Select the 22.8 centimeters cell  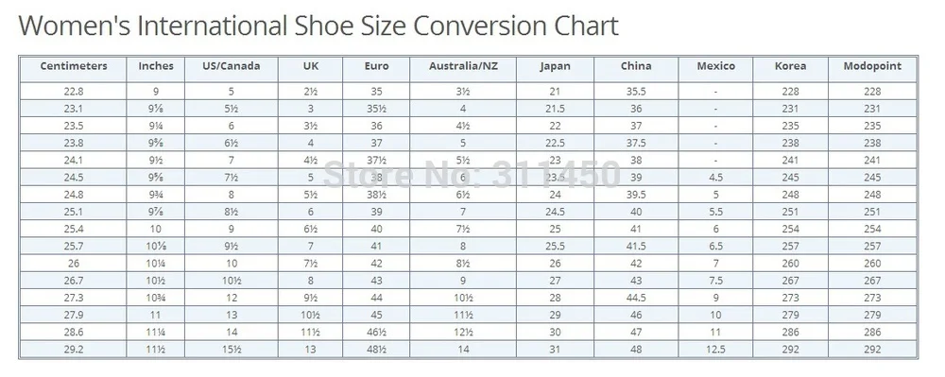point(74,92)
